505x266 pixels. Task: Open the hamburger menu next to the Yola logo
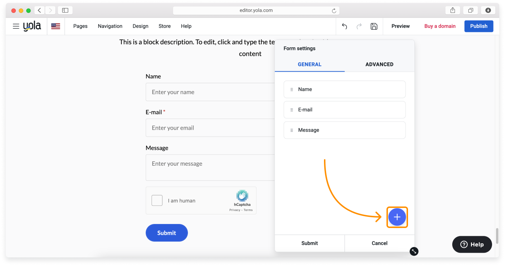(x=16, y=26)
